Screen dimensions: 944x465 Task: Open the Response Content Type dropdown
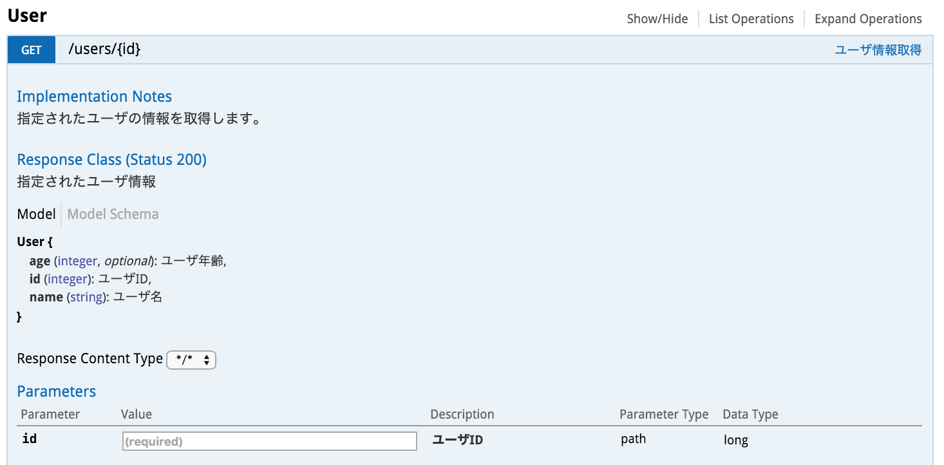click(x=191, y=359)
